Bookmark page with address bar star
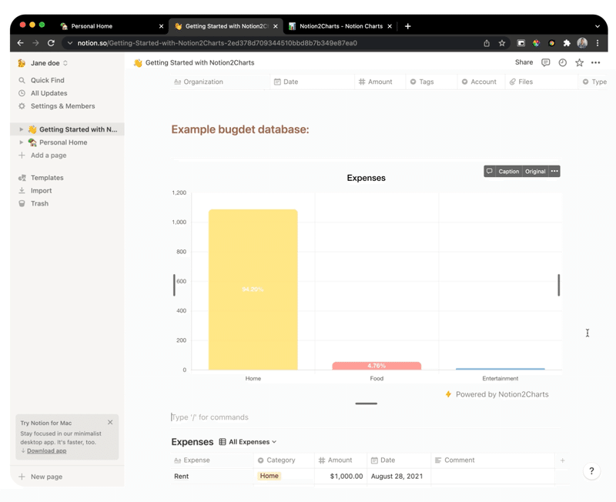 click(502, 43)
